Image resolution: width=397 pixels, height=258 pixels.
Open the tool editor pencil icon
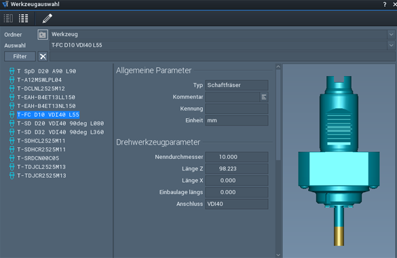coord(47,18)
